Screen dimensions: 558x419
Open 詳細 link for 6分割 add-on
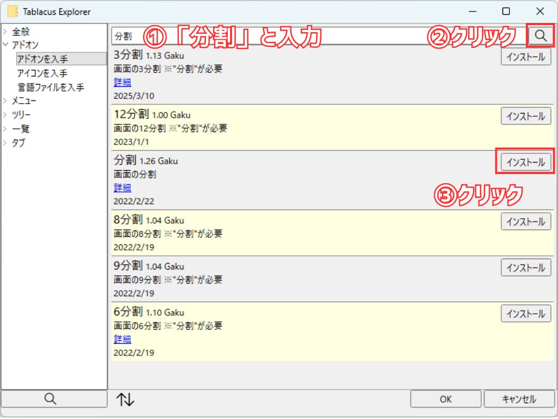[x=122, y=339]
